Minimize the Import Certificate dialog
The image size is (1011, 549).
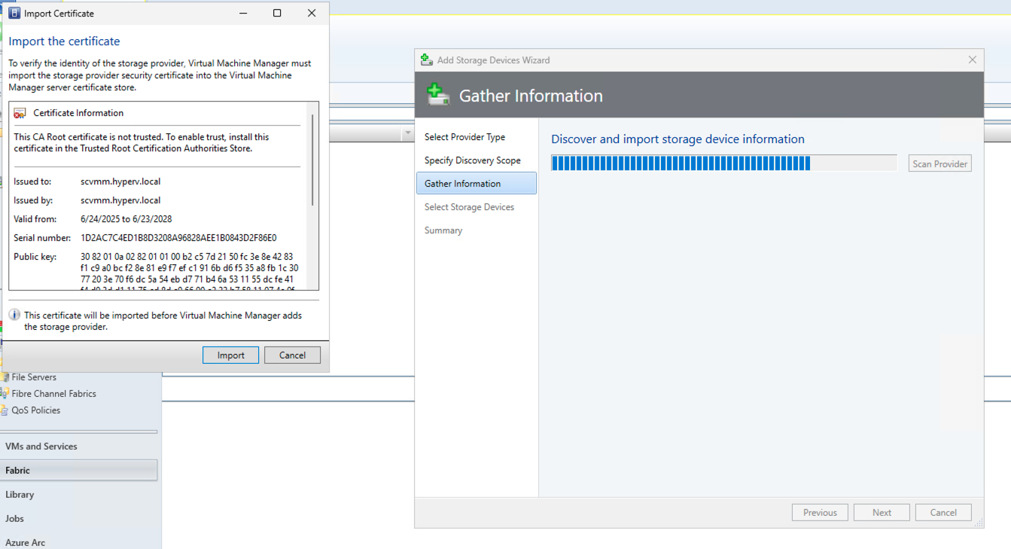(243, 14)
